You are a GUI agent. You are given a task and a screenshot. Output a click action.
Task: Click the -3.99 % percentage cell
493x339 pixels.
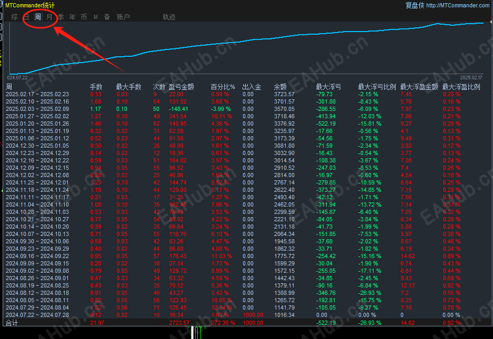pyautogui.click(x=220, y=109)
